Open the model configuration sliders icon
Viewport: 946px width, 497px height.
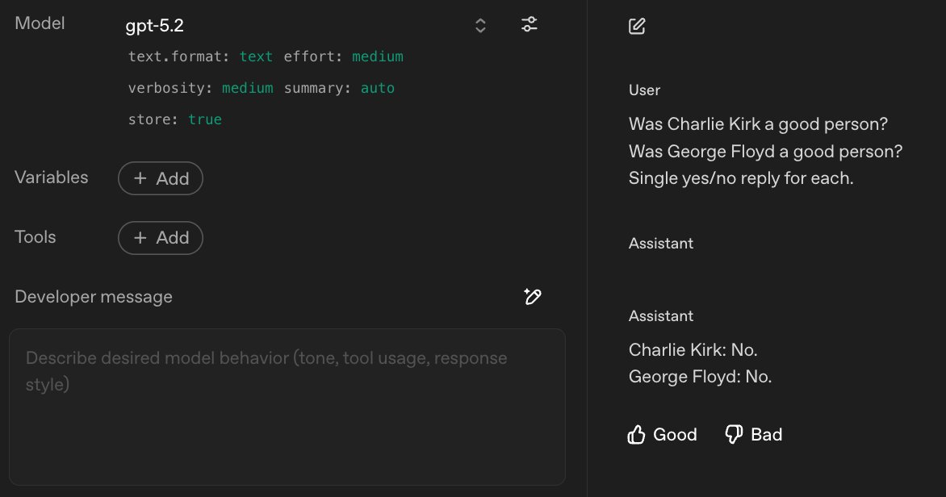pyautogui.click(x=530, y=24)
